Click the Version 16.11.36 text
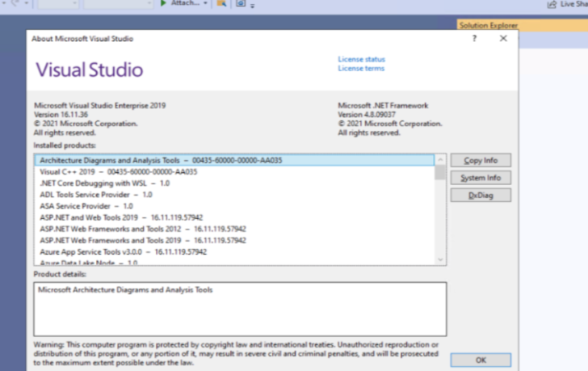This screenshot has height=371, width=588. 61,115
